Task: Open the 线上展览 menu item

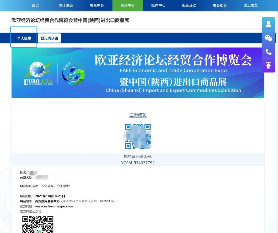Action: pyautogui.click(x=251, y=5)
